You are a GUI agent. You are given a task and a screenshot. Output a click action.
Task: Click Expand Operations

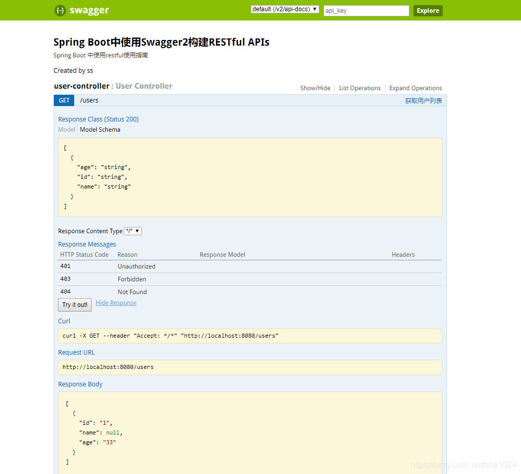416,88
